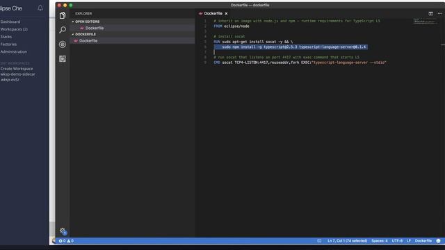Open Workspaces (2) in Eclipse Che sidebar

click(x=14, y=29)
